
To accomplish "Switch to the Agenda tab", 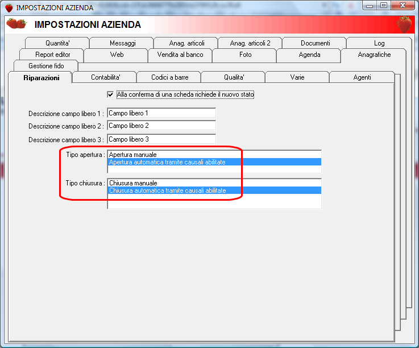I will tap(309, 55).
